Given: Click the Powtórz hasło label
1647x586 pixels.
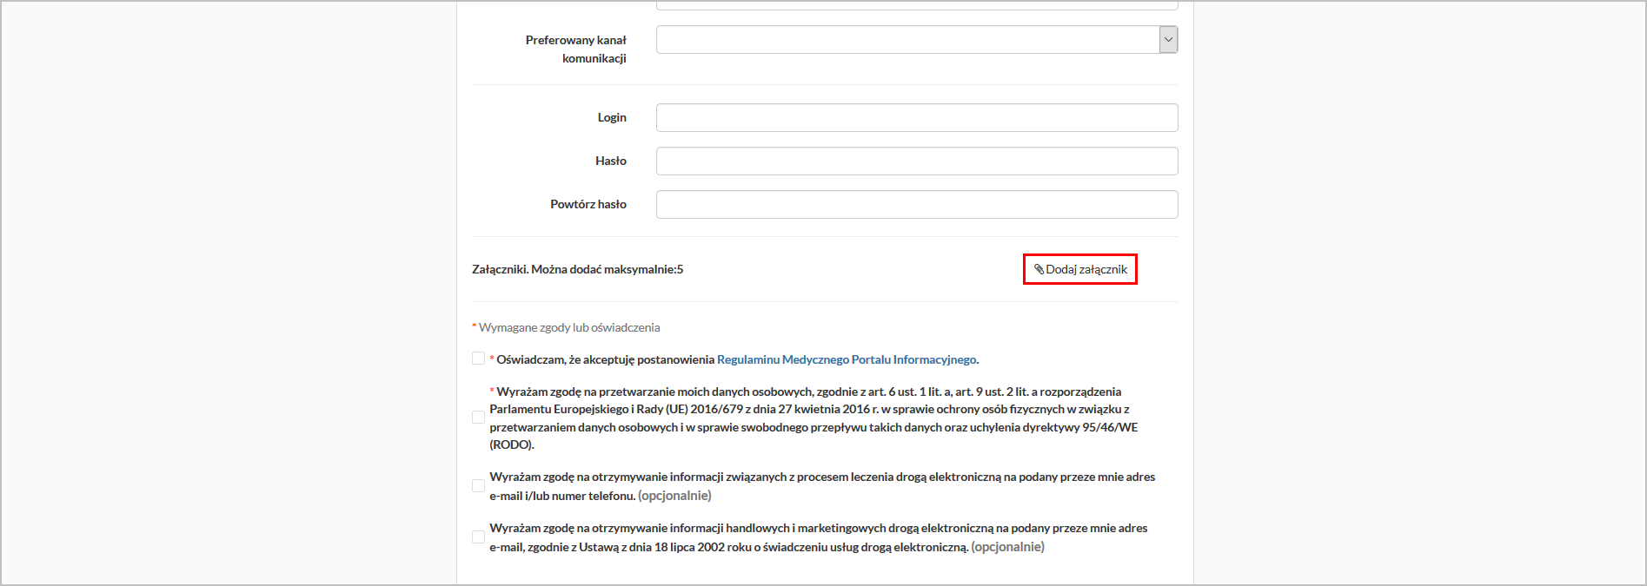Looking at the screenshot, I should pyautogui.click(x=588, y=204).
